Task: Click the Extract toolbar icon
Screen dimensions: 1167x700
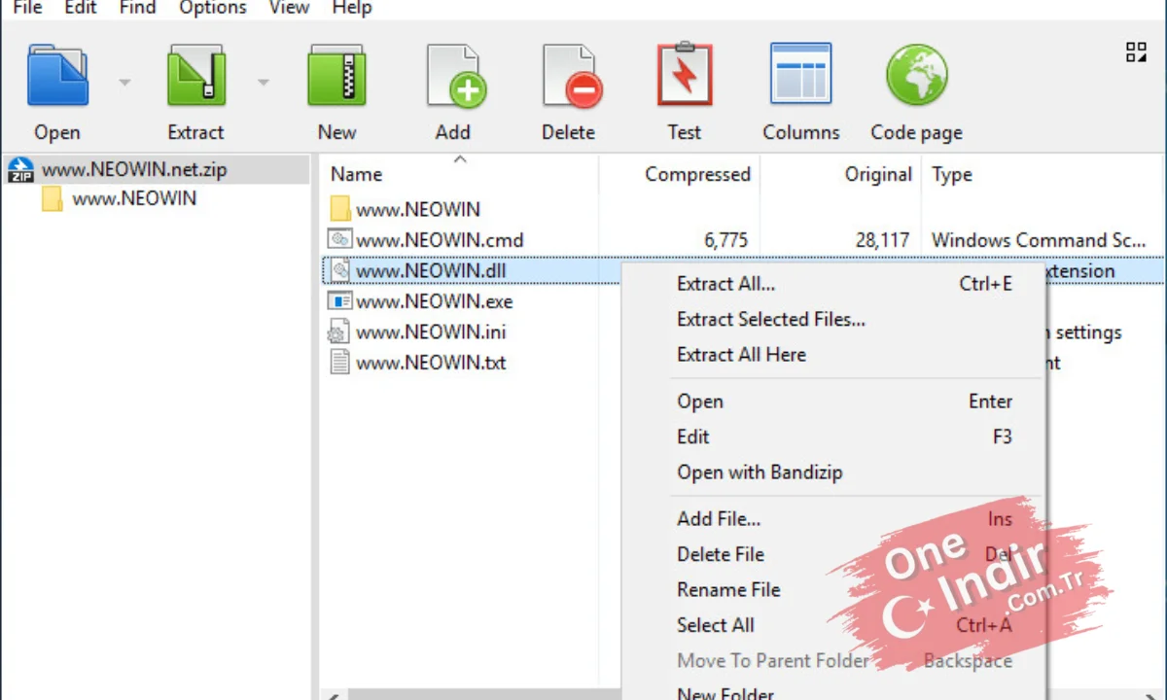Action: 195,75
